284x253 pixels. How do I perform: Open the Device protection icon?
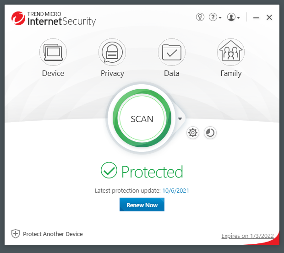pos(53,52)
